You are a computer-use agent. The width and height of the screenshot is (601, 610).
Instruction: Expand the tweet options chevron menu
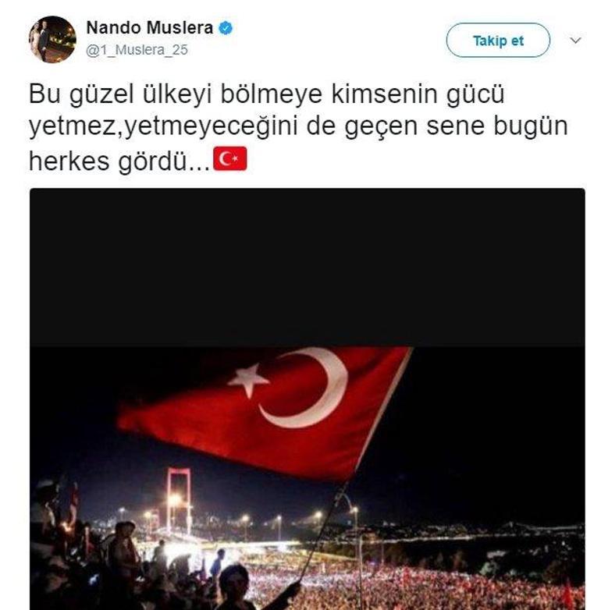pyautogui.click(x=575, y=40)
